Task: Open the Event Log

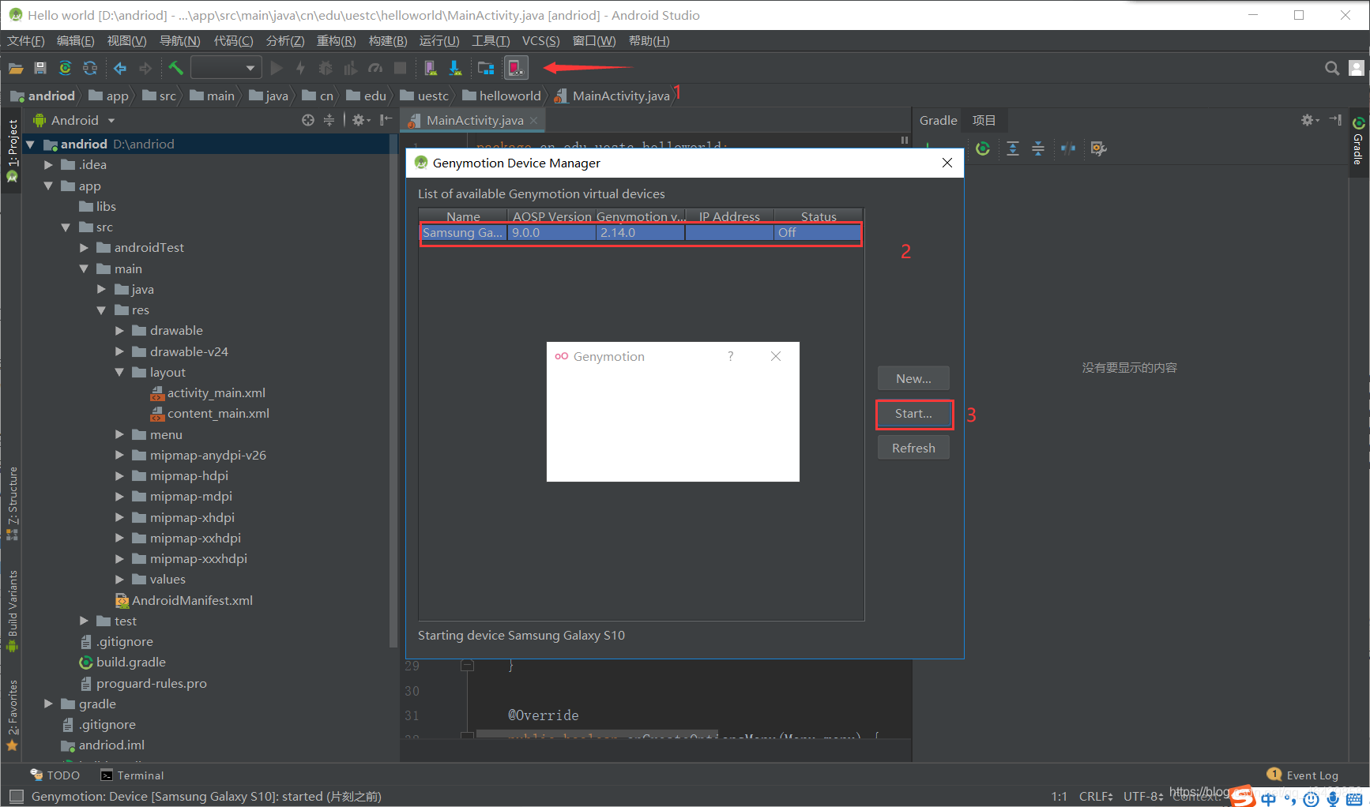Action: pyautogui.click(x=1303, y=775)
